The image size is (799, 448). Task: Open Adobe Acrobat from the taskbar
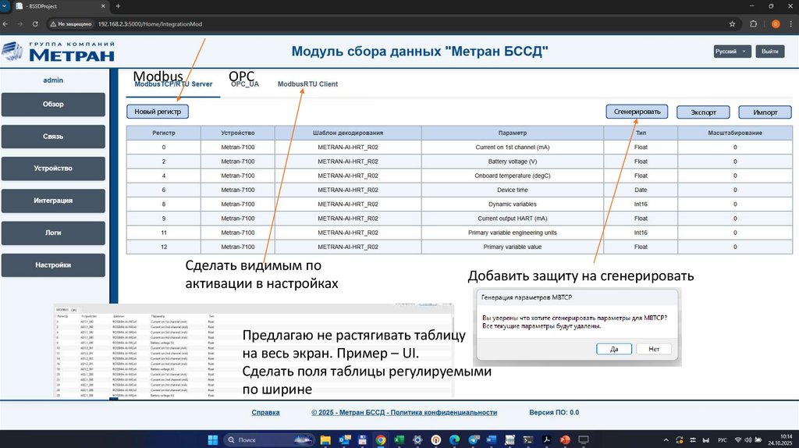pyautogui.click(x=546, y=439)
